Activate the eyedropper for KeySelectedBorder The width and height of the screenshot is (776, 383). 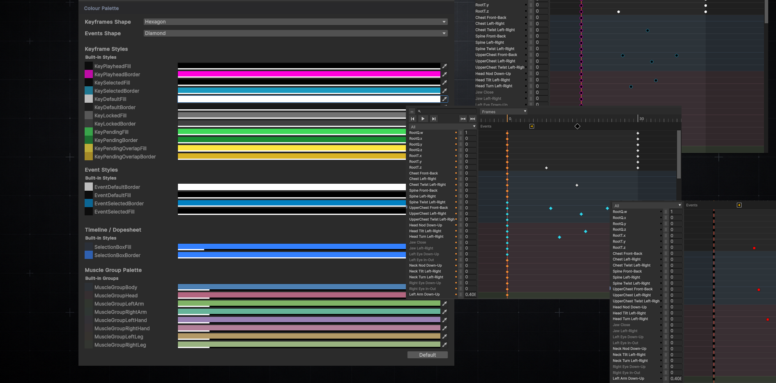click(444, 91)
